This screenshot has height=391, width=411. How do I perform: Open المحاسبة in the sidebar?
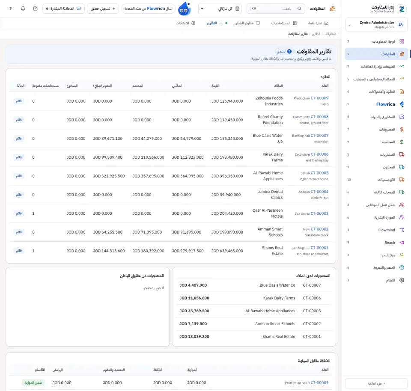tap(376, 142)
